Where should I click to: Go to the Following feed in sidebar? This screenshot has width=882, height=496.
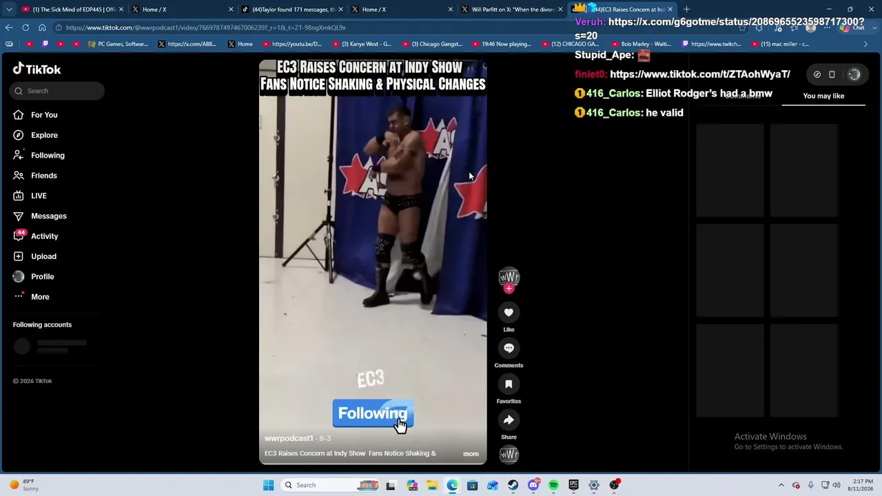click(39, 155)
